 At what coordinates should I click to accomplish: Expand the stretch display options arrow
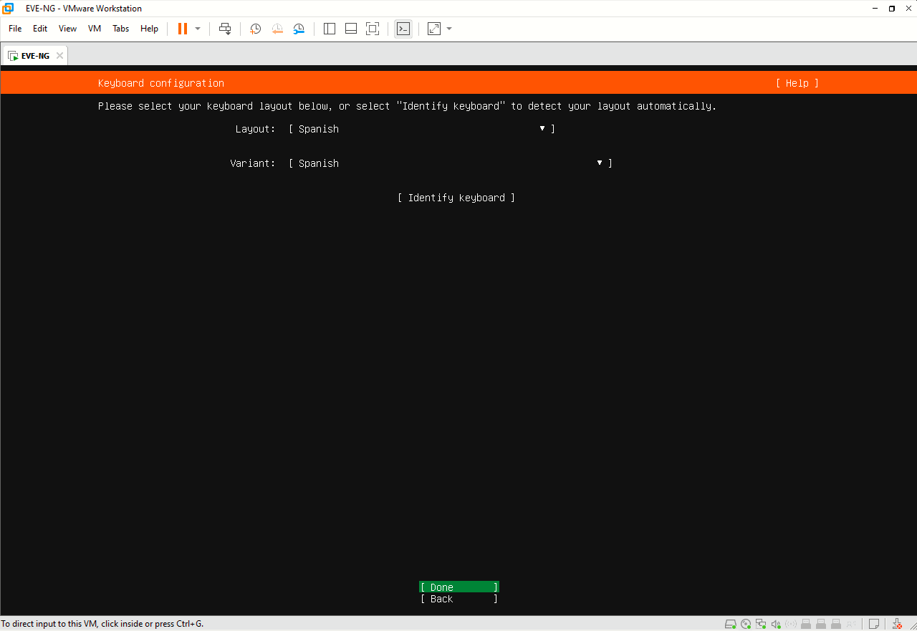(449, 29)
